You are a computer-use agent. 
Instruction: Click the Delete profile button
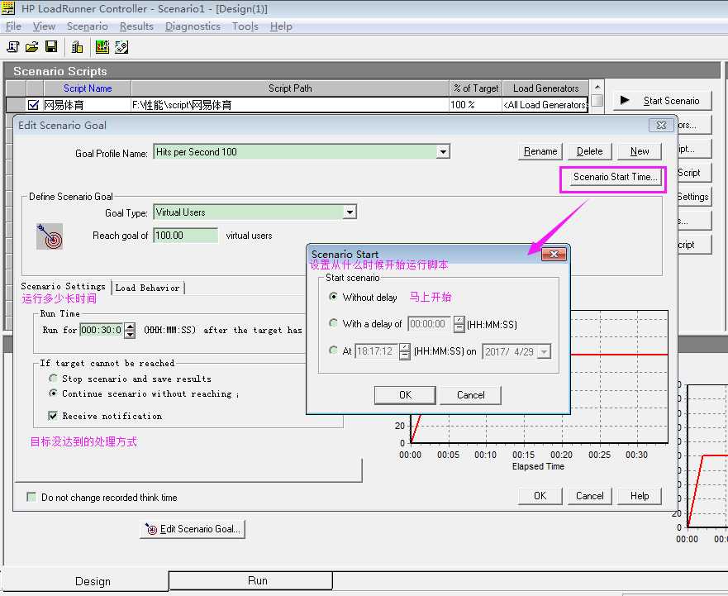click(x=590, y=151)
